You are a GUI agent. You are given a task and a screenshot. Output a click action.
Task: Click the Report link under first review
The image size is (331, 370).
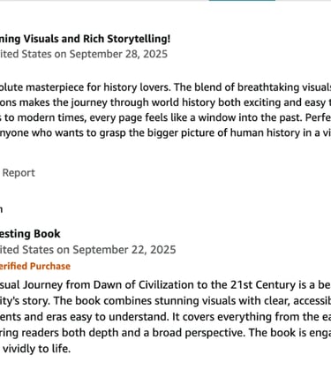(x=19, y=173)
